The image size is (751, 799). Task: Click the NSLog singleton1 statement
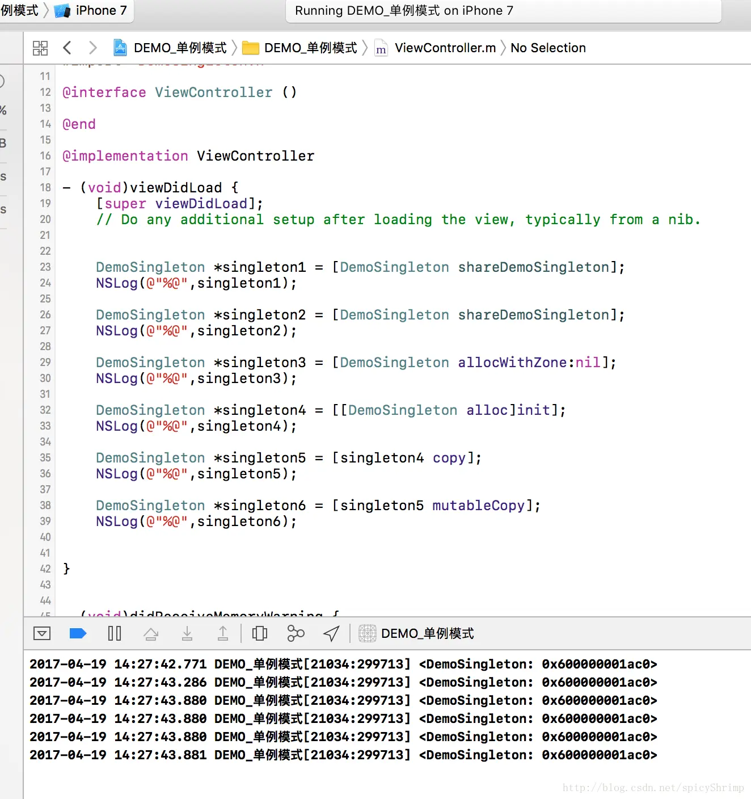point(196,283)
